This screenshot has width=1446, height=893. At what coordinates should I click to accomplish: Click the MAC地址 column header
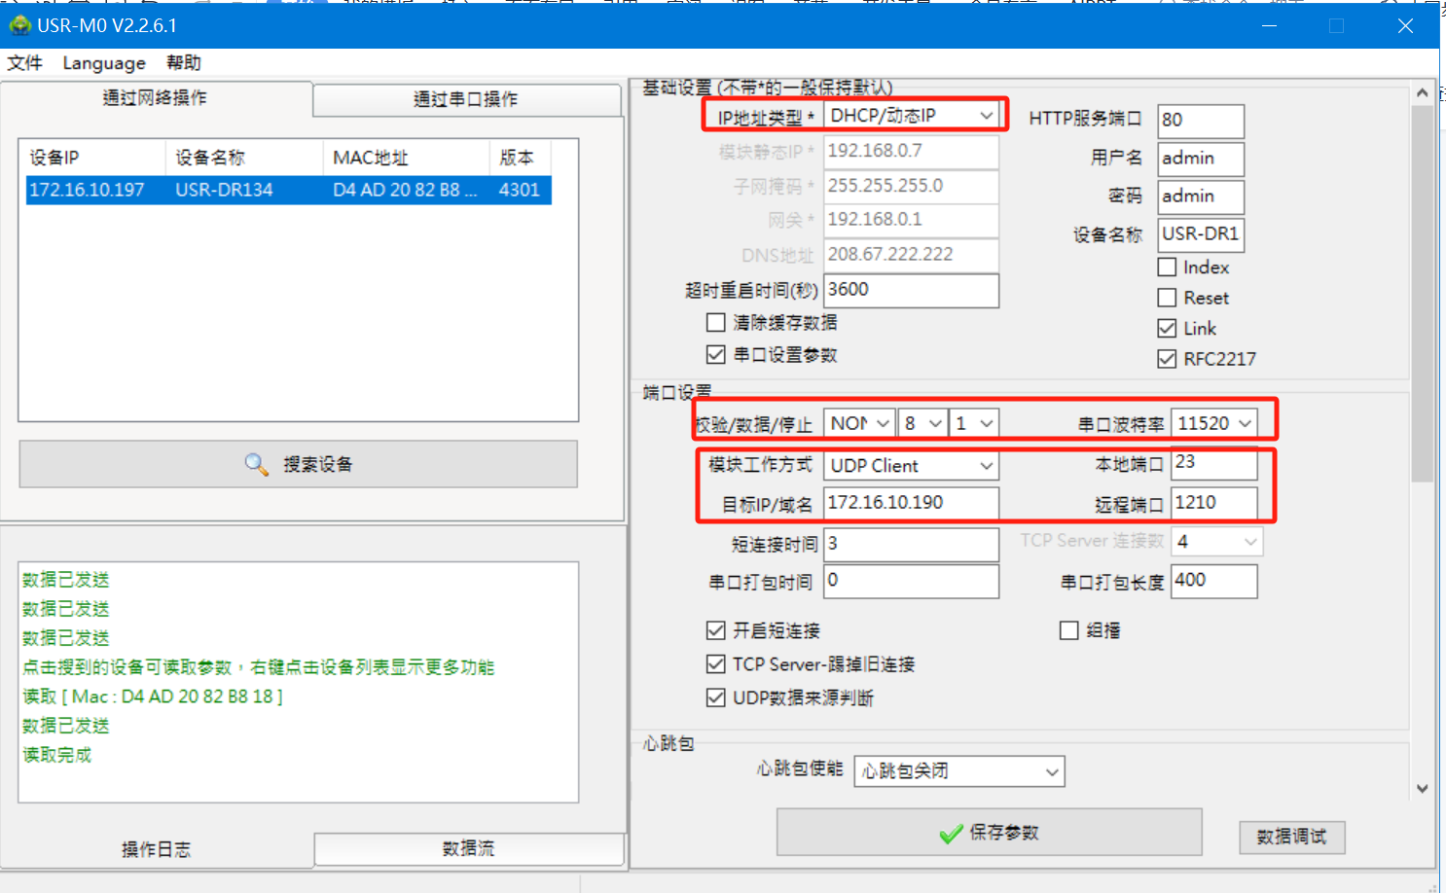tap(406, 158)
